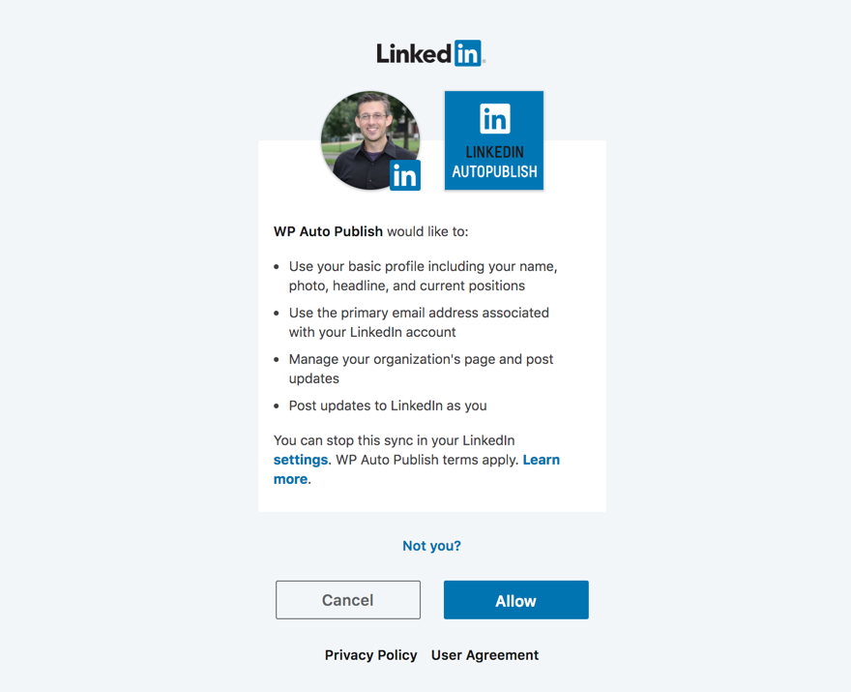Screen dimensions: 851x692
Task: Open the LinkedIn settings link
Action: click(x=300, y=460)
